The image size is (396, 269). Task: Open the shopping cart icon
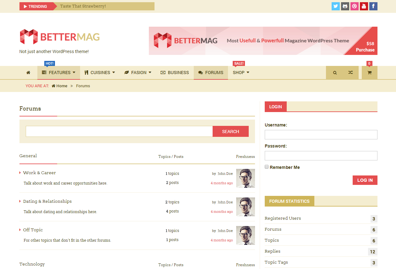[369, 73]
